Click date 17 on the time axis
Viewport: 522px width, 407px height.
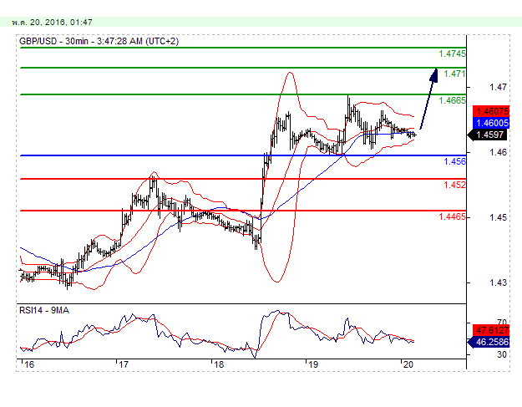click(124, 364)
